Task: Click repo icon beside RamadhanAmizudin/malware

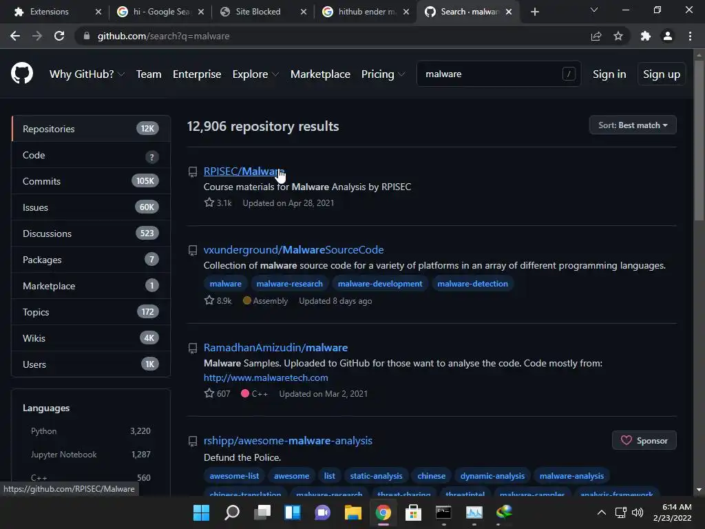Action: (193, 348)
